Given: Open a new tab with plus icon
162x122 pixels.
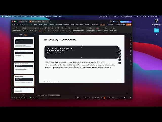Looking at the screenshot, I should pyautogui.click(x=50, y=22).
